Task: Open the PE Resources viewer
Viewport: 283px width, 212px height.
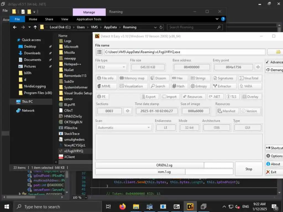Action: point(193,97)
